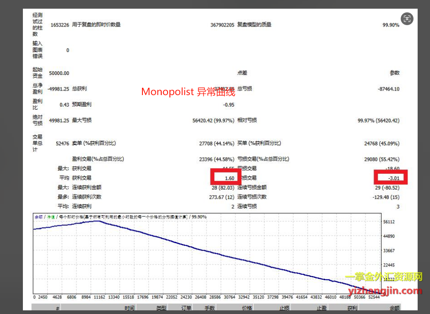Viewport: 430px width, 314px height.
Task: Click the 点差 label
Action: [242, 73]
